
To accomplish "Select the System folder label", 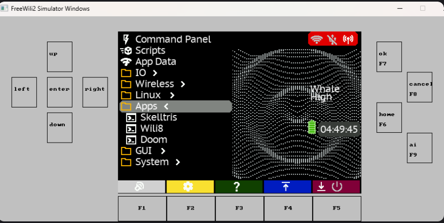I will point(152,162).
